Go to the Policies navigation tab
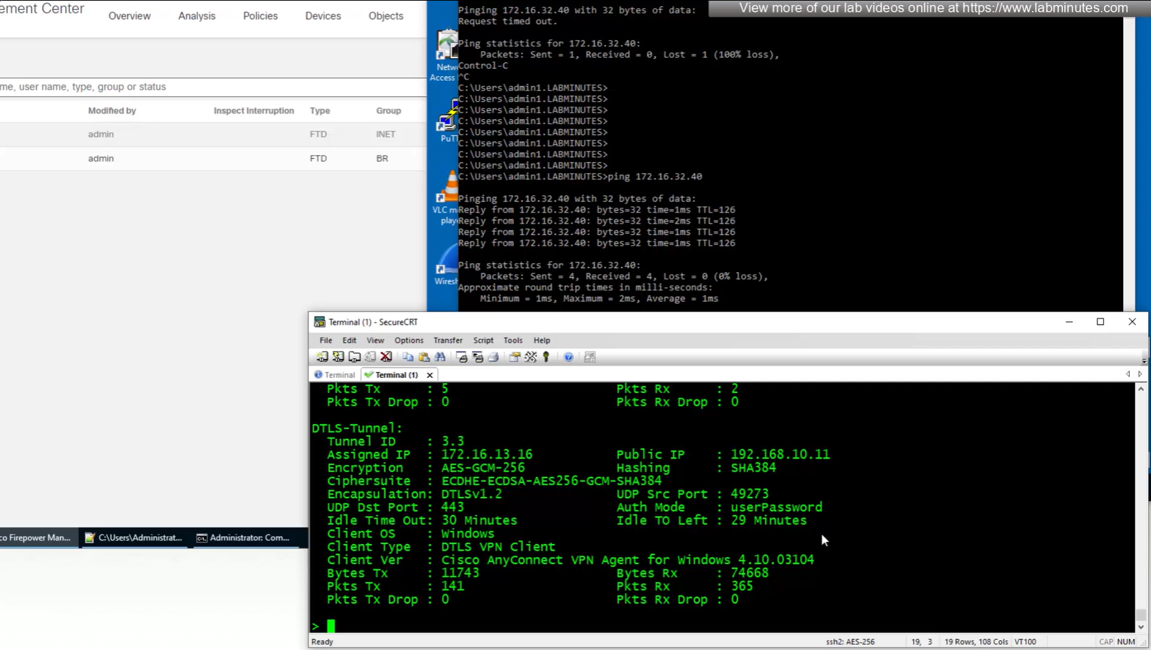 pyautogui.click(x=260, y=16)
